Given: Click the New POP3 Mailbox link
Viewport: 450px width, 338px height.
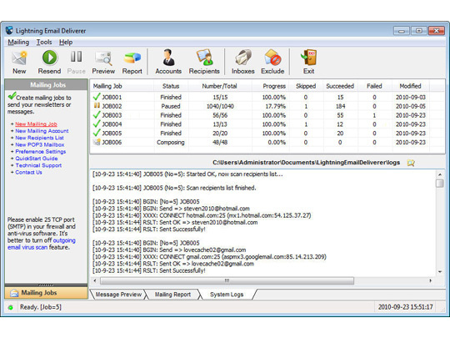Looking at the screenshot, I should click(x=40, y=144).
